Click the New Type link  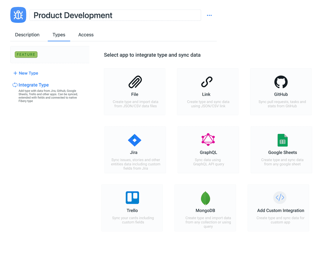[x=28, y=73]
